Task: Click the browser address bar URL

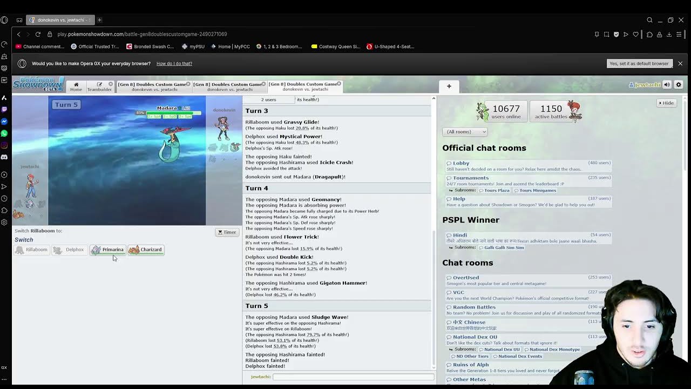Action: (142, 34)
